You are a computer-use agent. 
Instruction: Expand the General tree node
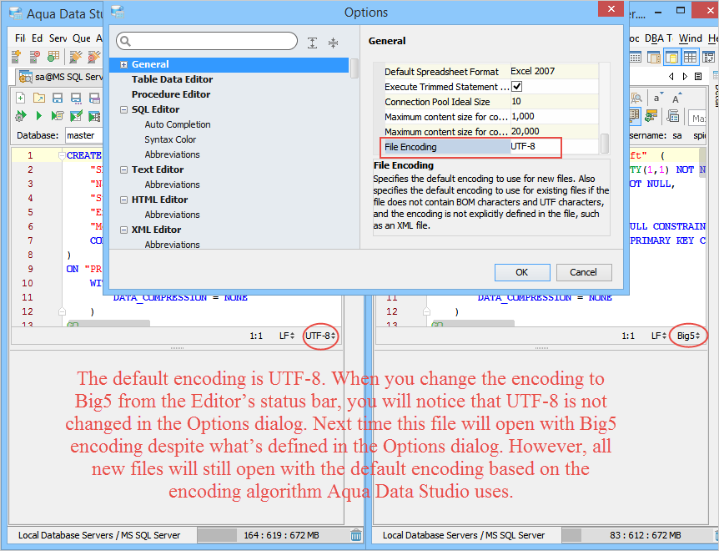(x=123, y=64)
